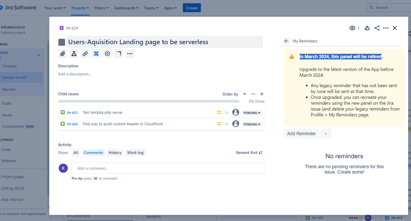Viewport: 411px width, 221px height.
Task: Click the link issue chain icon
Action: (x=85, y=54)
